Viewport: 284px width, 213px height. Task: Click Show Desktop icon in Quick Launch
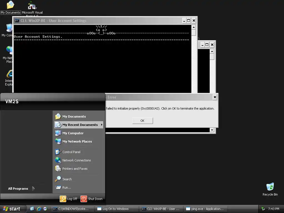(32, 209)
